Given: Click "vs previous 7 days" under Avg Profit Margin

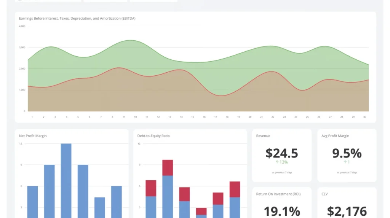Looking at the screenshot, I should coord(347,172).
